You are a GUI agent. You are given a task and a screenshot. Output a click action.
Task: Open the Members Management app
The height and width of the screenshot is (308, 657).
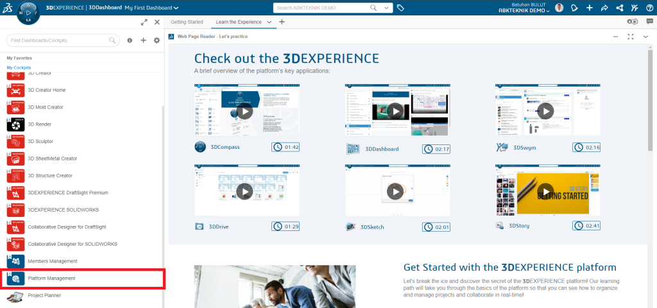tap(52, 261)
